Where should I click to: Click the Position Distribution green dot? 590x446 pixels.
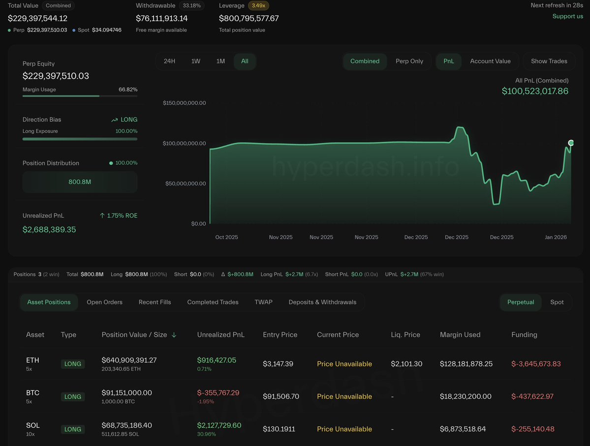(111, 163)
